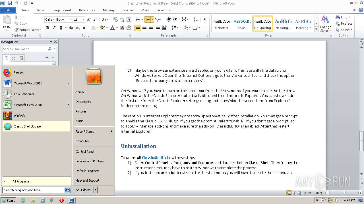Open the multilevel list dropdown
The image size is (364, 204).
coord(158,20)
